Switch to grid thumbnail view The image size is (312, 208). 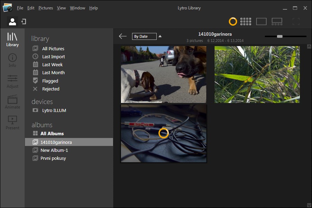(x=245, y=21)
